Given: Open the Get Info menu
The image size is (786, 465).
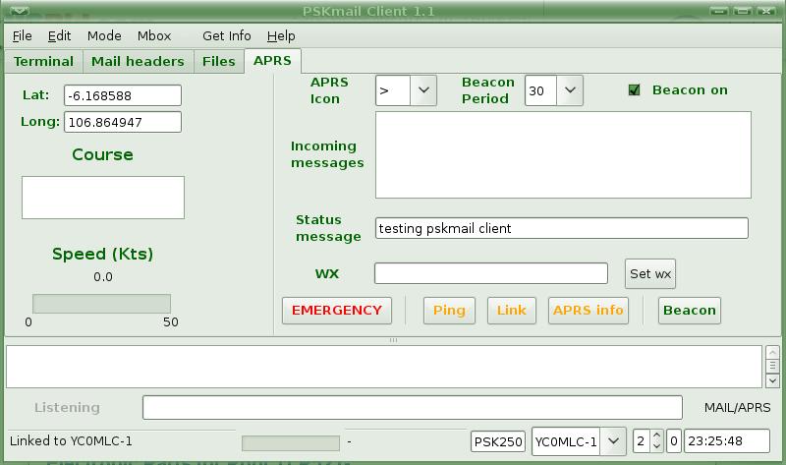Looking at the screenshot, I should click(227, 36).
